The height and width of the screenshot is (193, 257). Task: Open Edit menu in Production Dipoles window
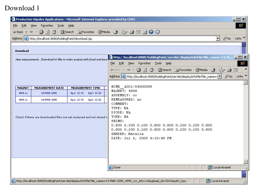(24, 26)
